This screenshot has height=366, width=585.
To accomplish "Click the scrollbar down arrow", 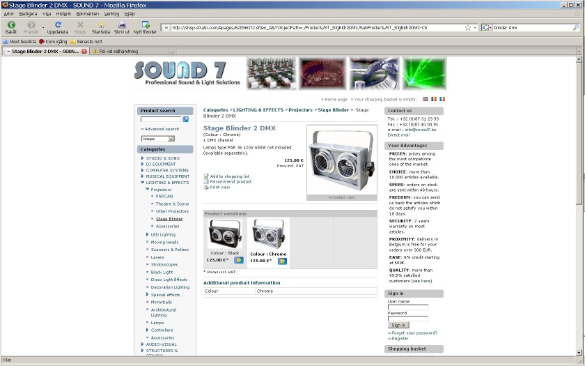I will 579,353.
